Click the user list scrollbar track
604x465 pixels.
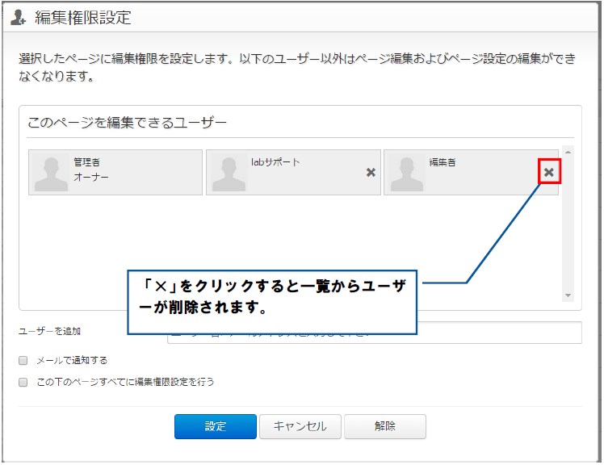[568, 224]
